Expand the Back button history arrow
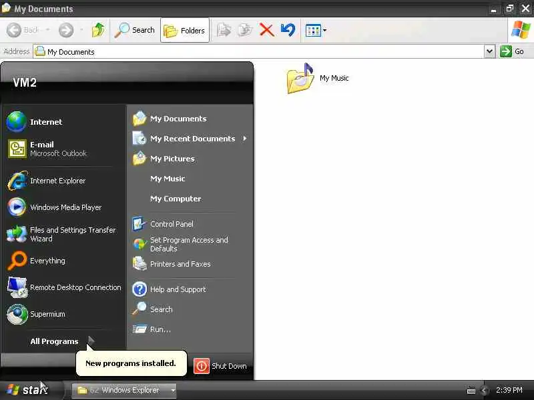Screen dimensions: 534x400 47,30
